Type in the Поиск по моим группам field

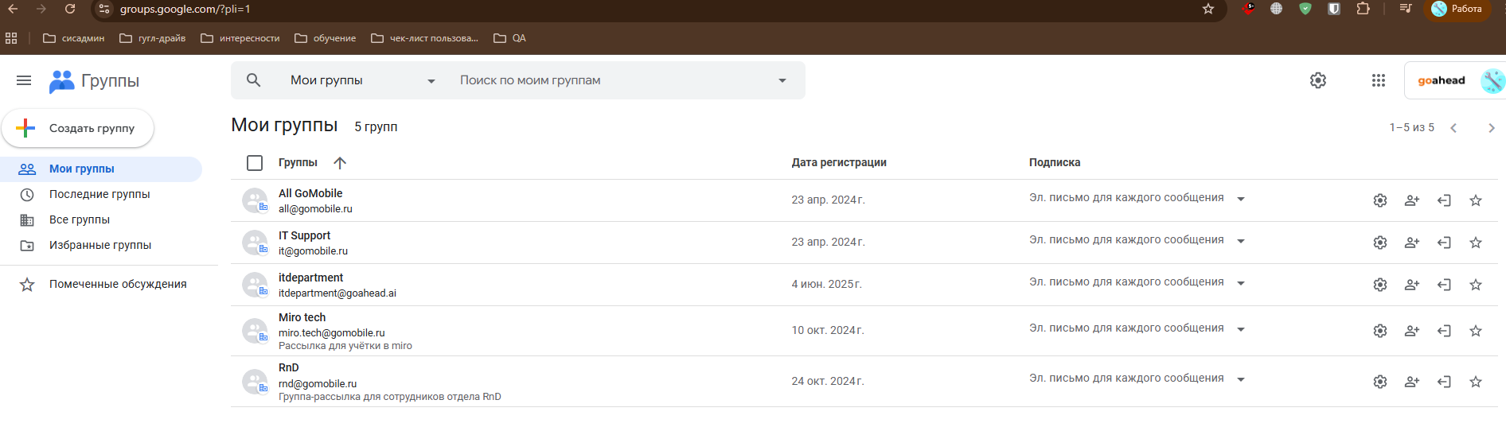point(605,80)
